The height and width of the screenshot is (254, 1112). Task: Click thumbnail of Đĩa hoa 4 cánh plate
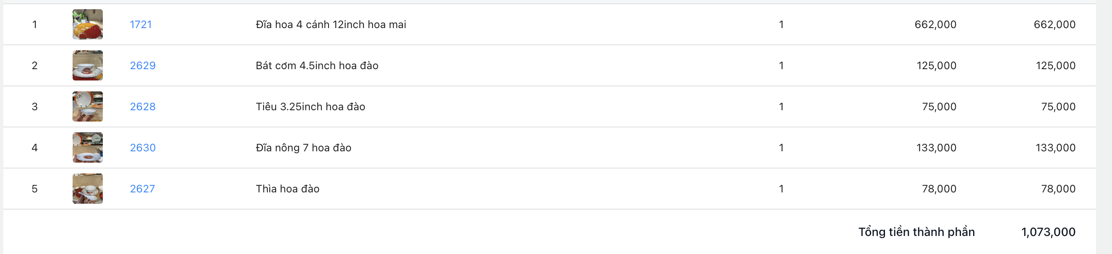88,25
